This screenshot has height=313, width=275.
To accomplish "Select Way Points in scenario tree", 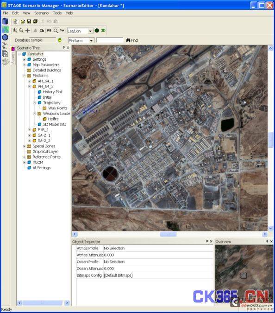I will coord(57,108).
